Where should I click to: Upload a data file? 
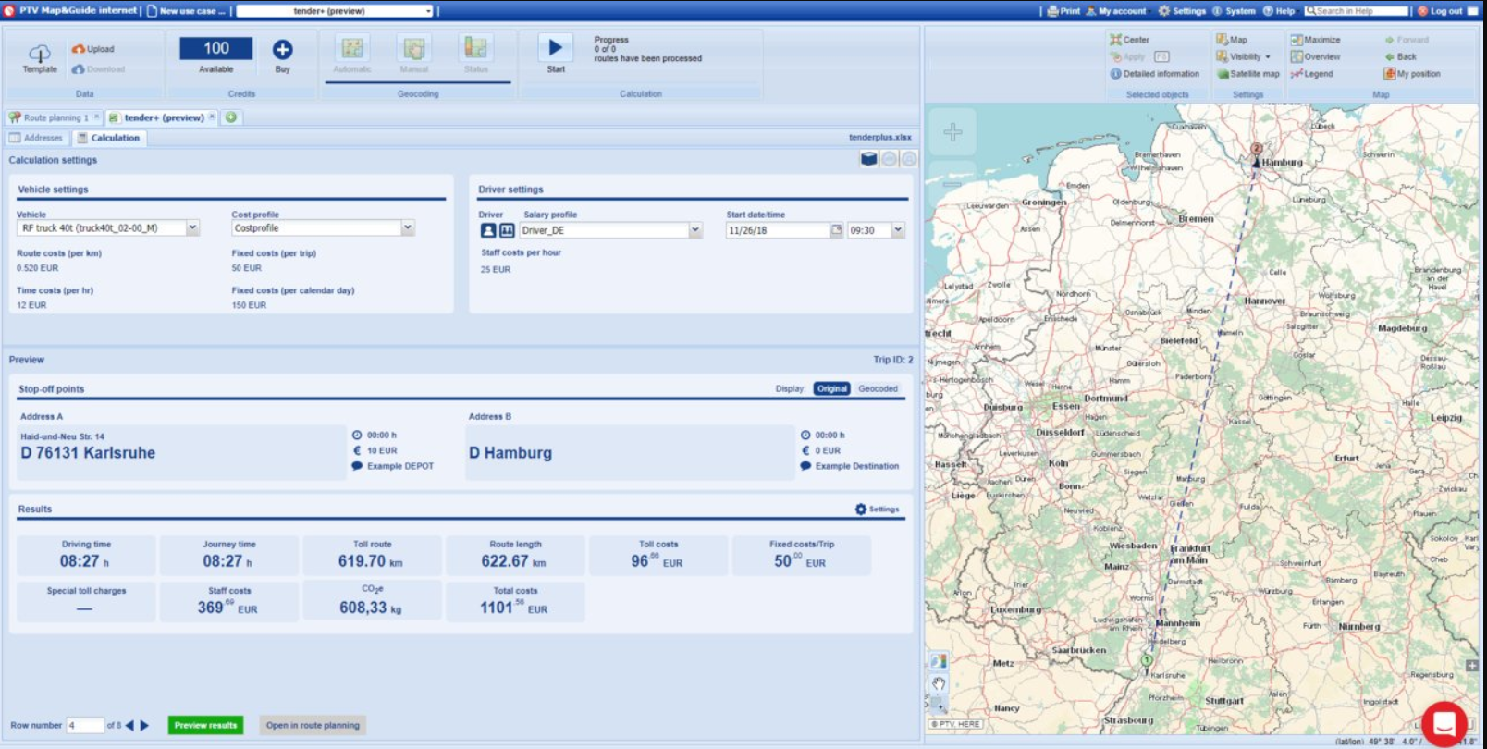coord(93,49)
